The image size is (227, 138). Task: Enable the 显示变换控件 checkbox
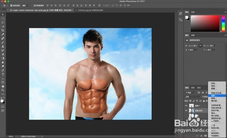(x=32, y=5)
